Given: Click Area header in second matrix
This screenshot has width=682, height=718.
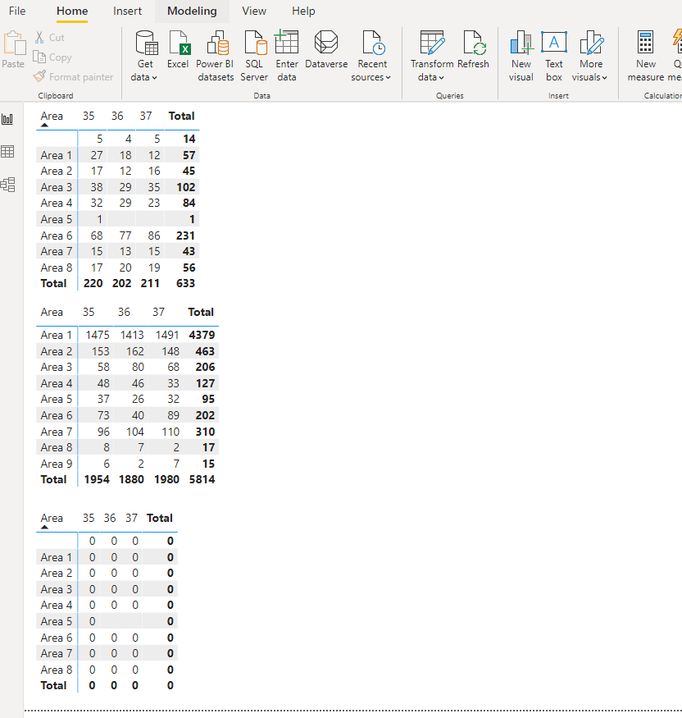Looking at the screenshot, I should pyautogui.click(x=52, y=312).
